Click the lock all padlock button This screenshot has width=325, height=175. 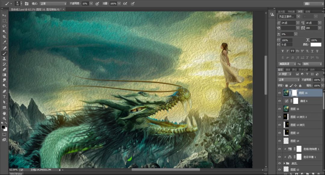pos(300,86)
